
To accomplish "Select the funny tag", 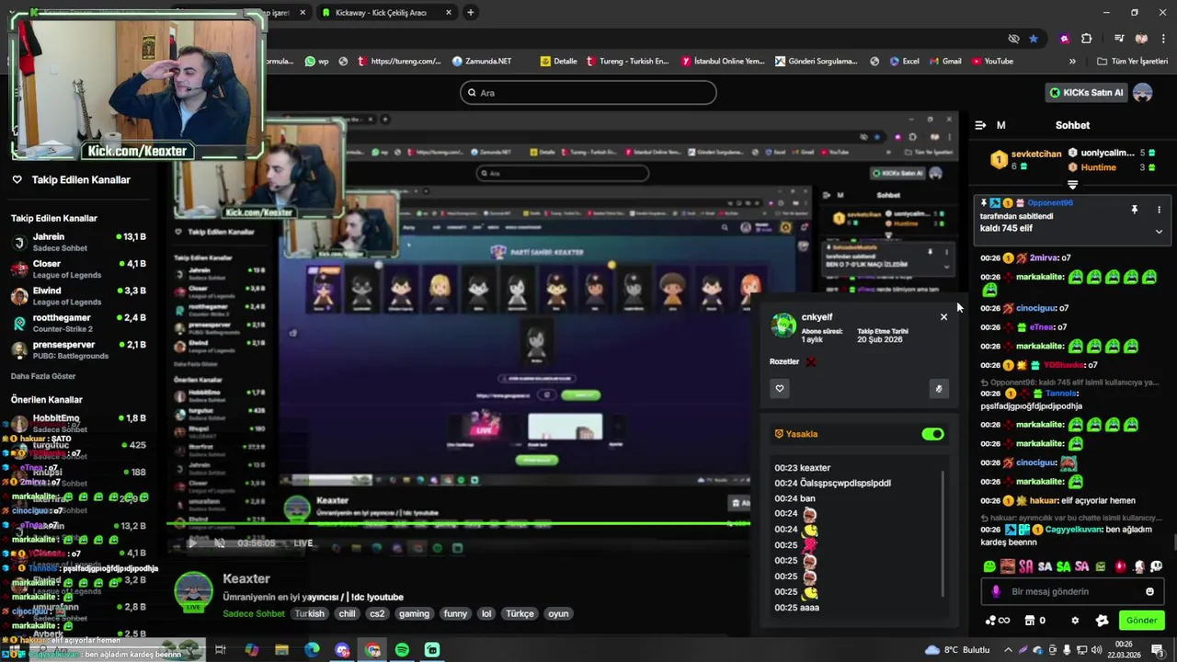I will (455, 614).
